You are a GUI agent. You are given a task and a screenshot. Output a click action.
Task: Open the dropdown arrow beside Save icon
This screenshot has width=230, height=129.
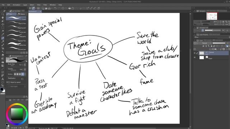[x=52, y=8]
